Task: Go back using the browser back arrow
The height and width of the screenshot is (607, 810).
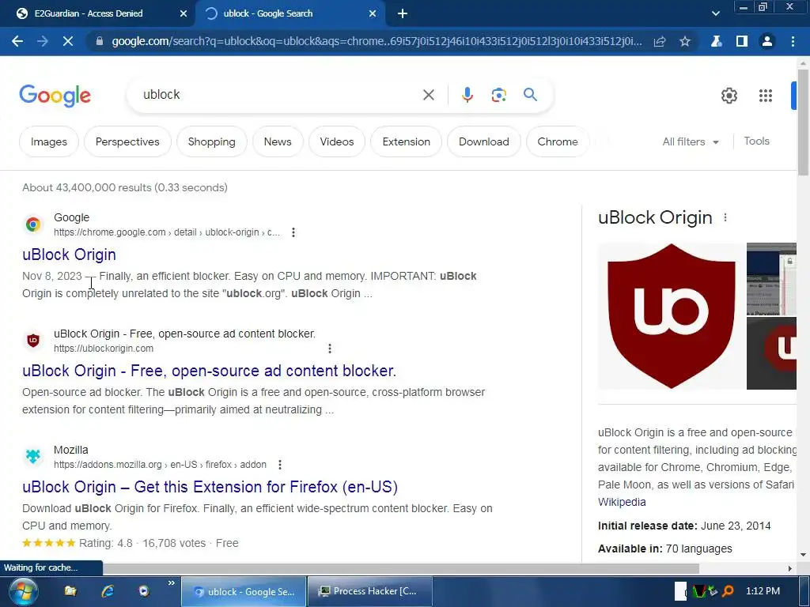Action: (17, 41)
